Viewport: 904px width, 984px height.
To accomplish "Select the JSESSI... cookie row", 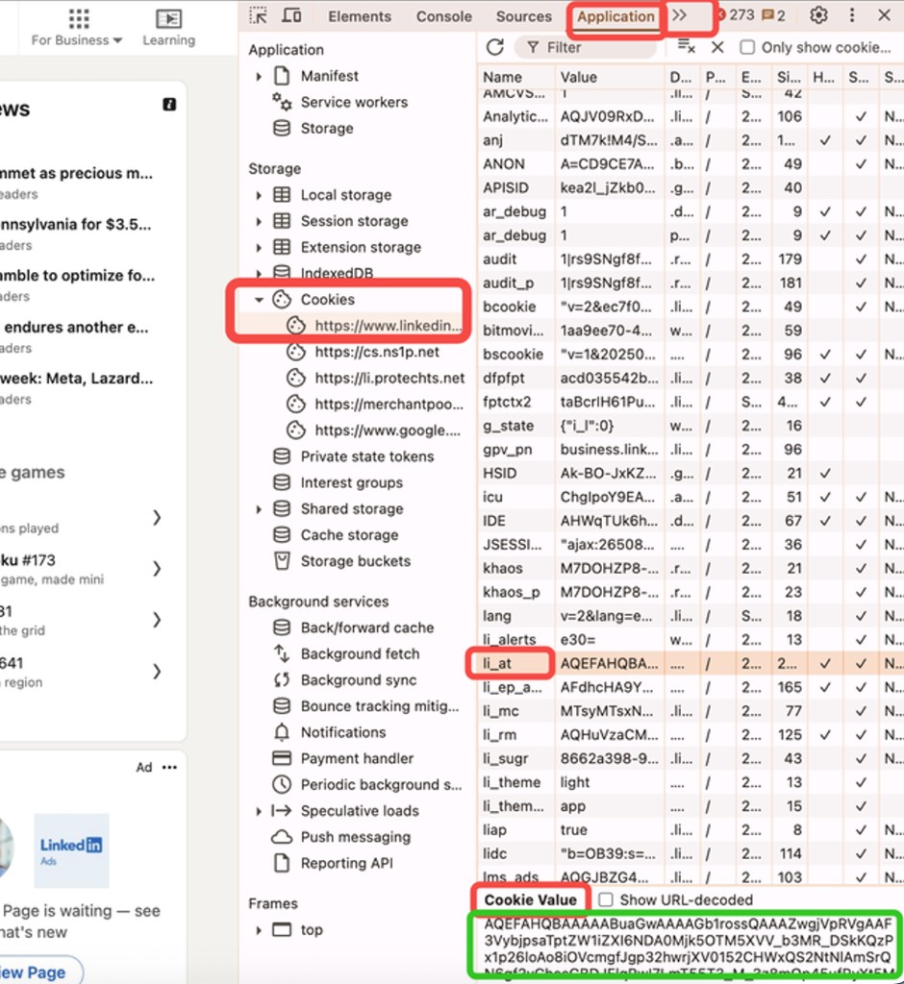I will (691, 544).
